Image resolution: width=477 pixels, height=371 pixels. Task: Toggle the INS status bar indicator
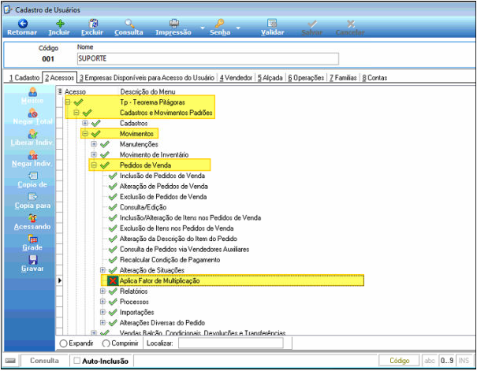pyautogui.click(x=464, y=361)
